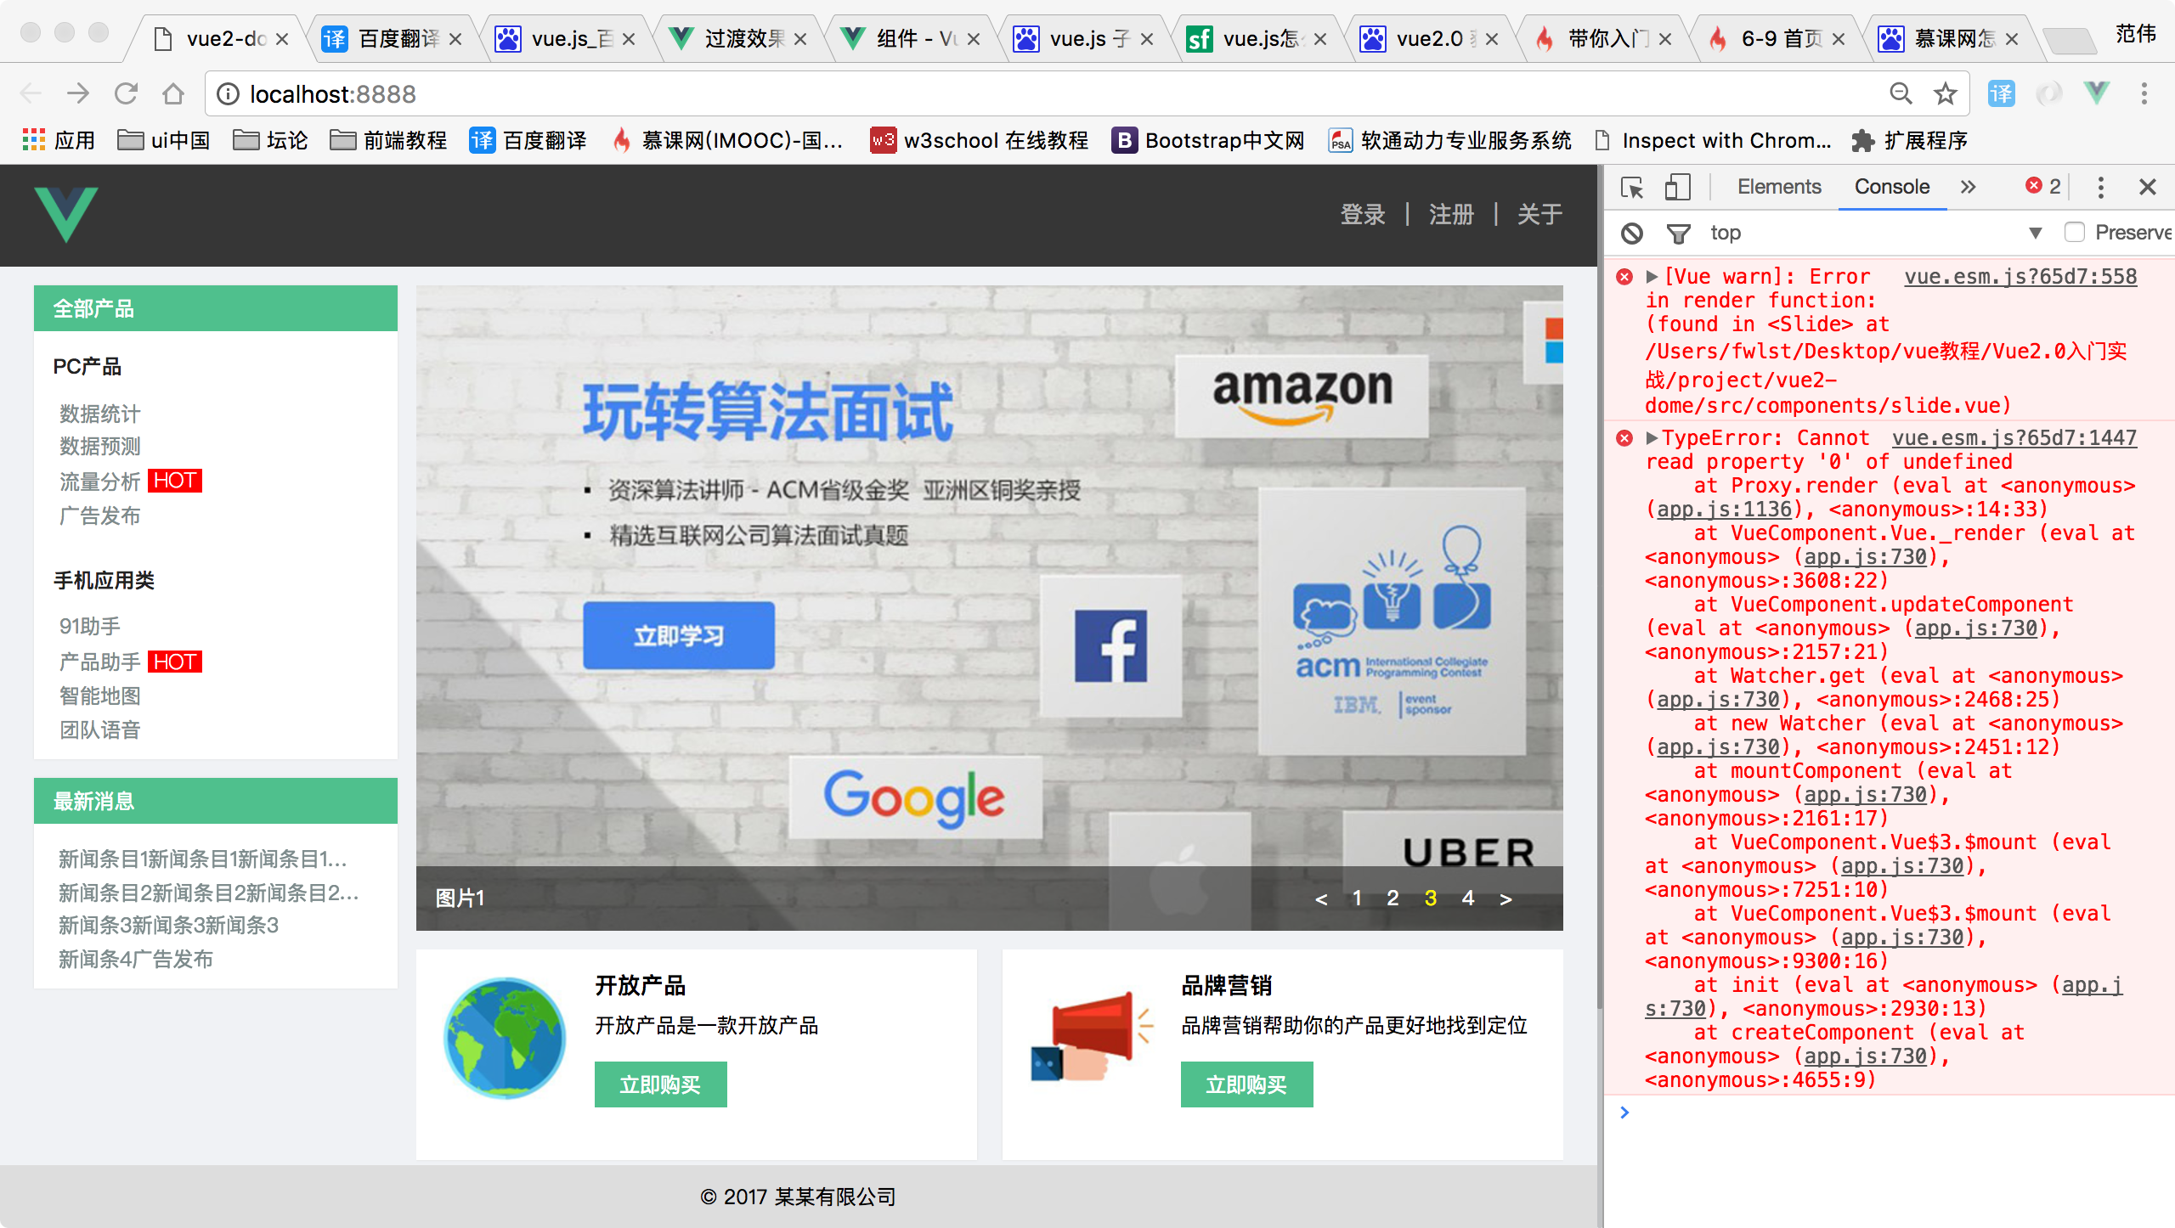Open the DevTools three-dot customize menu
The width and height of the screenshot is (2175, 1228).
pyautogui.click(x=2100, y=187)
